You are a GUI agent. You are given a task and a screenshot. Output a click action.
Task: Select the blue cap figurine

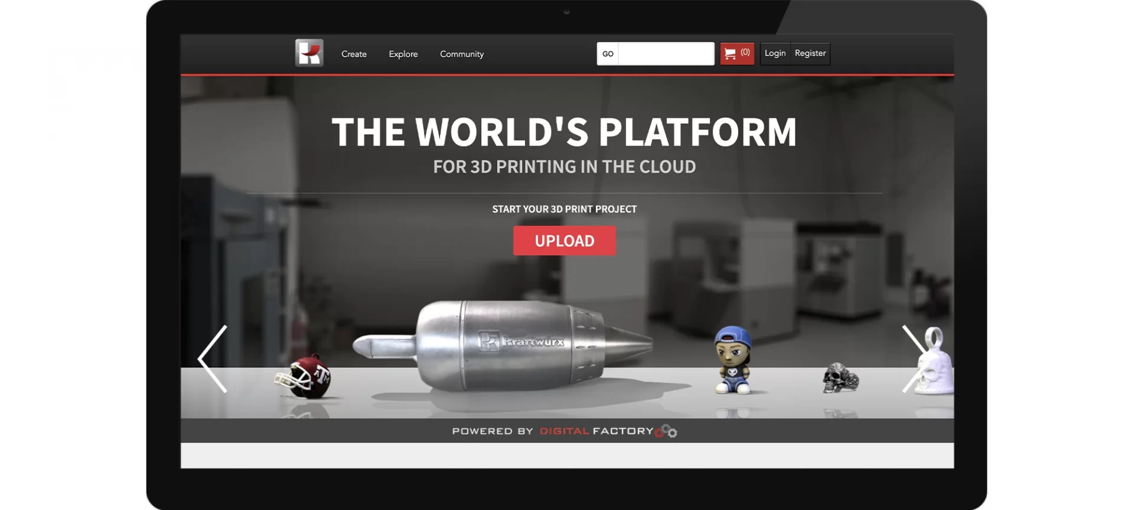tap(732, 360)
